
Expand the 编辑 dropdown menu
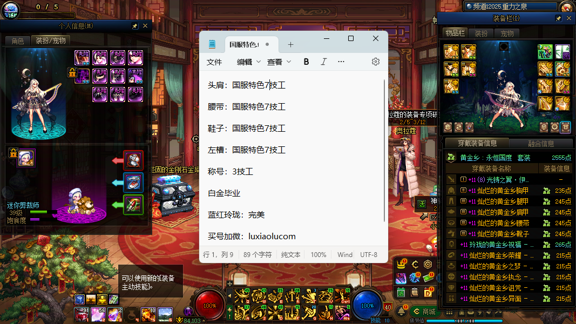(249, 62)
